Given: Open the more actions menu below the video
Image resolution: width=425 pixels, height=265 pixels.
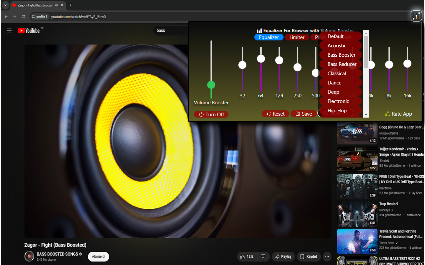Looking at the screenshot, I should pyautogui.click(x=327, y=256).
